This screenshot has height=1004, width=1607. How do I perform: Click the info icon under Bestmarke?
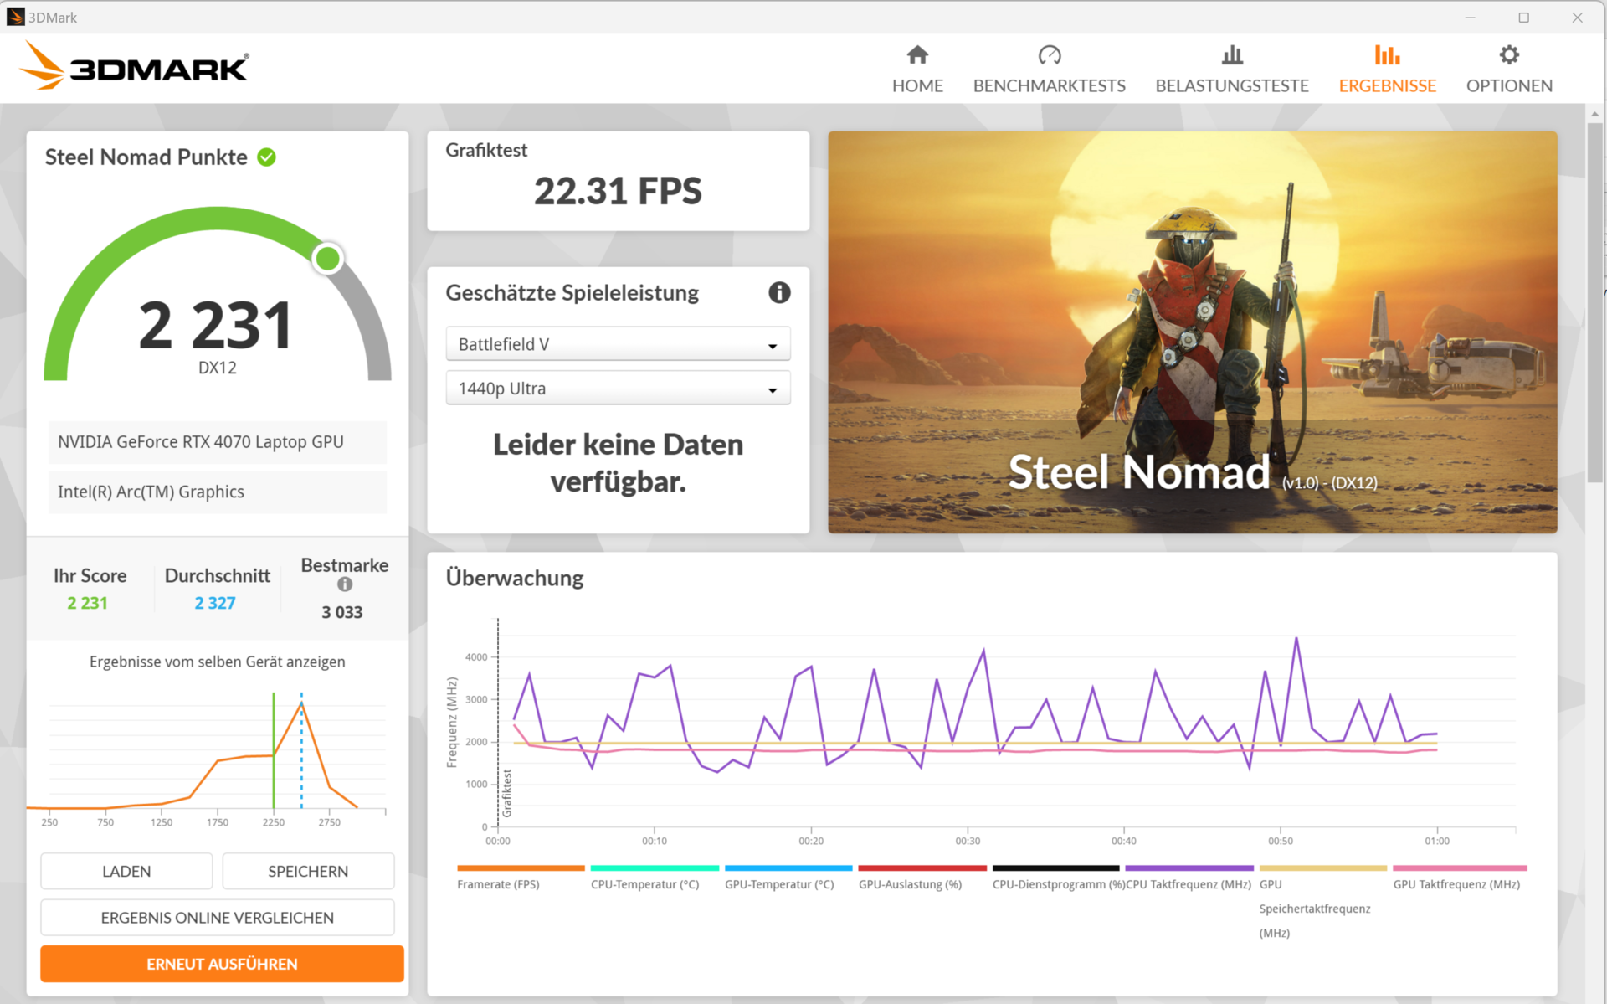pos(344,584)
